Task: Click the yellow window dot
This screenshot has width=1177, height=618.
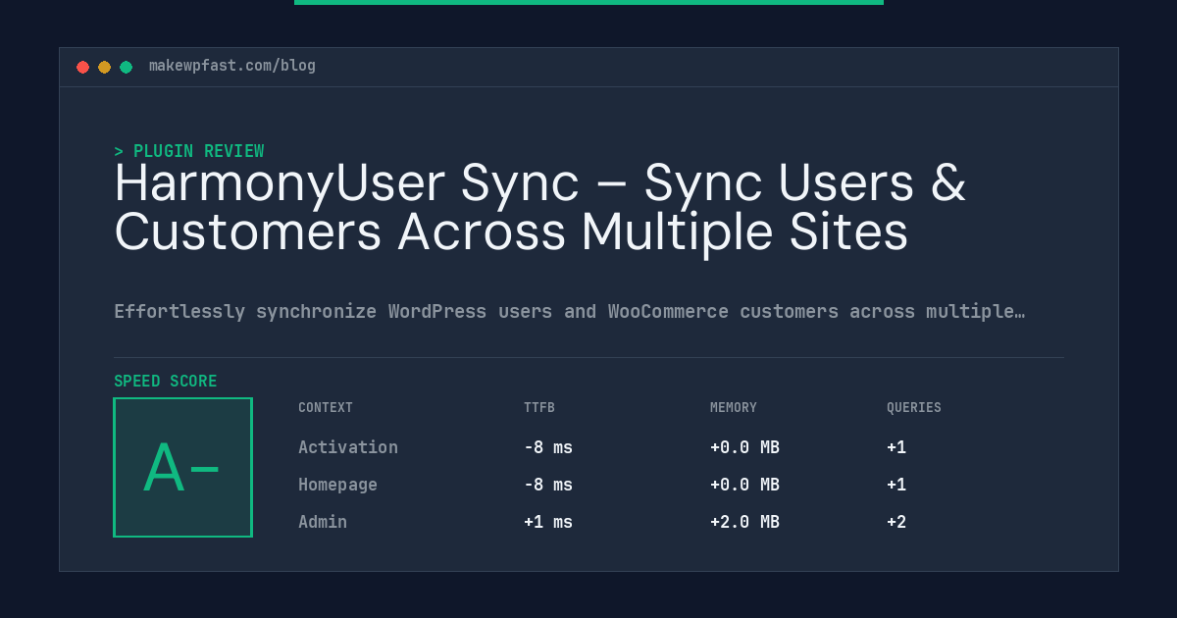Action: pos(104,67)
